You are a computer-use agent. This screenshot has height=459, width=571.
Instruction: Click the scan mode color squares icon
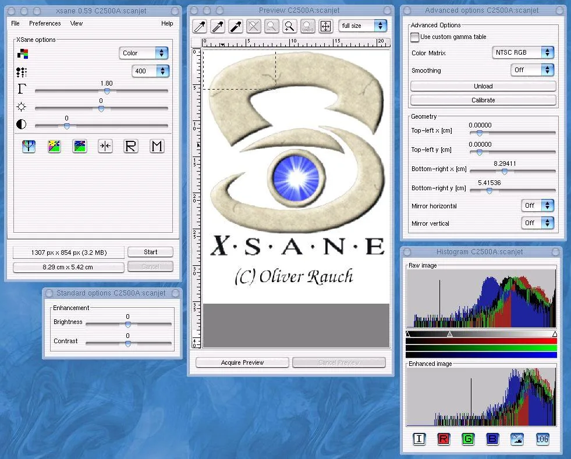coord(23,54)
